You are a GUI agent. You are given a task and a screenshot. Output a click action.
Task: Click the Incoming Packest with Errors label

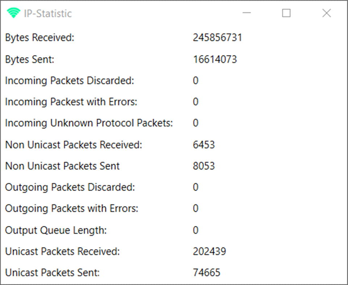coord(71,102)
